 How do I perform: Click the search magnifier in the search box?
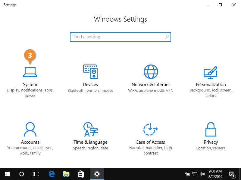pyautogui.click(x=167, y=37)
